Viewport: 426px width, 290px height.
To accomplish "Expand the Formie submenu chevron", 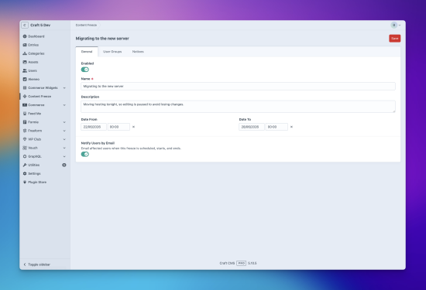I will tap(64, 122).
